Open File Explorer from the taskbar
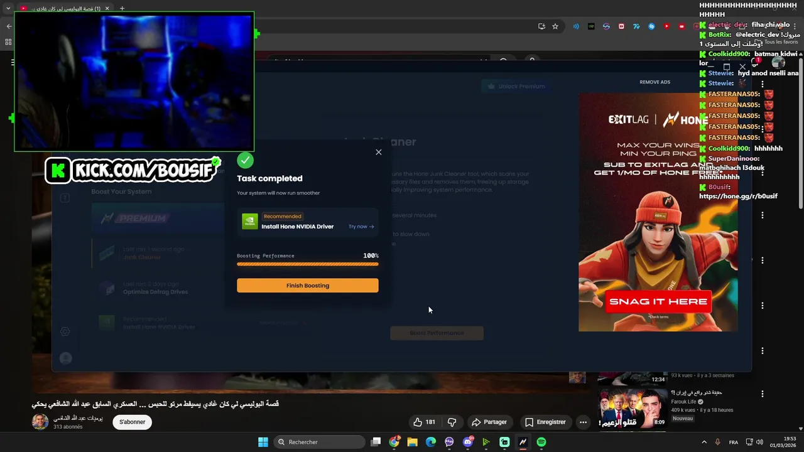Image resolution: width=804 pixels, height=452 pixels. click(x=412, y=442)
